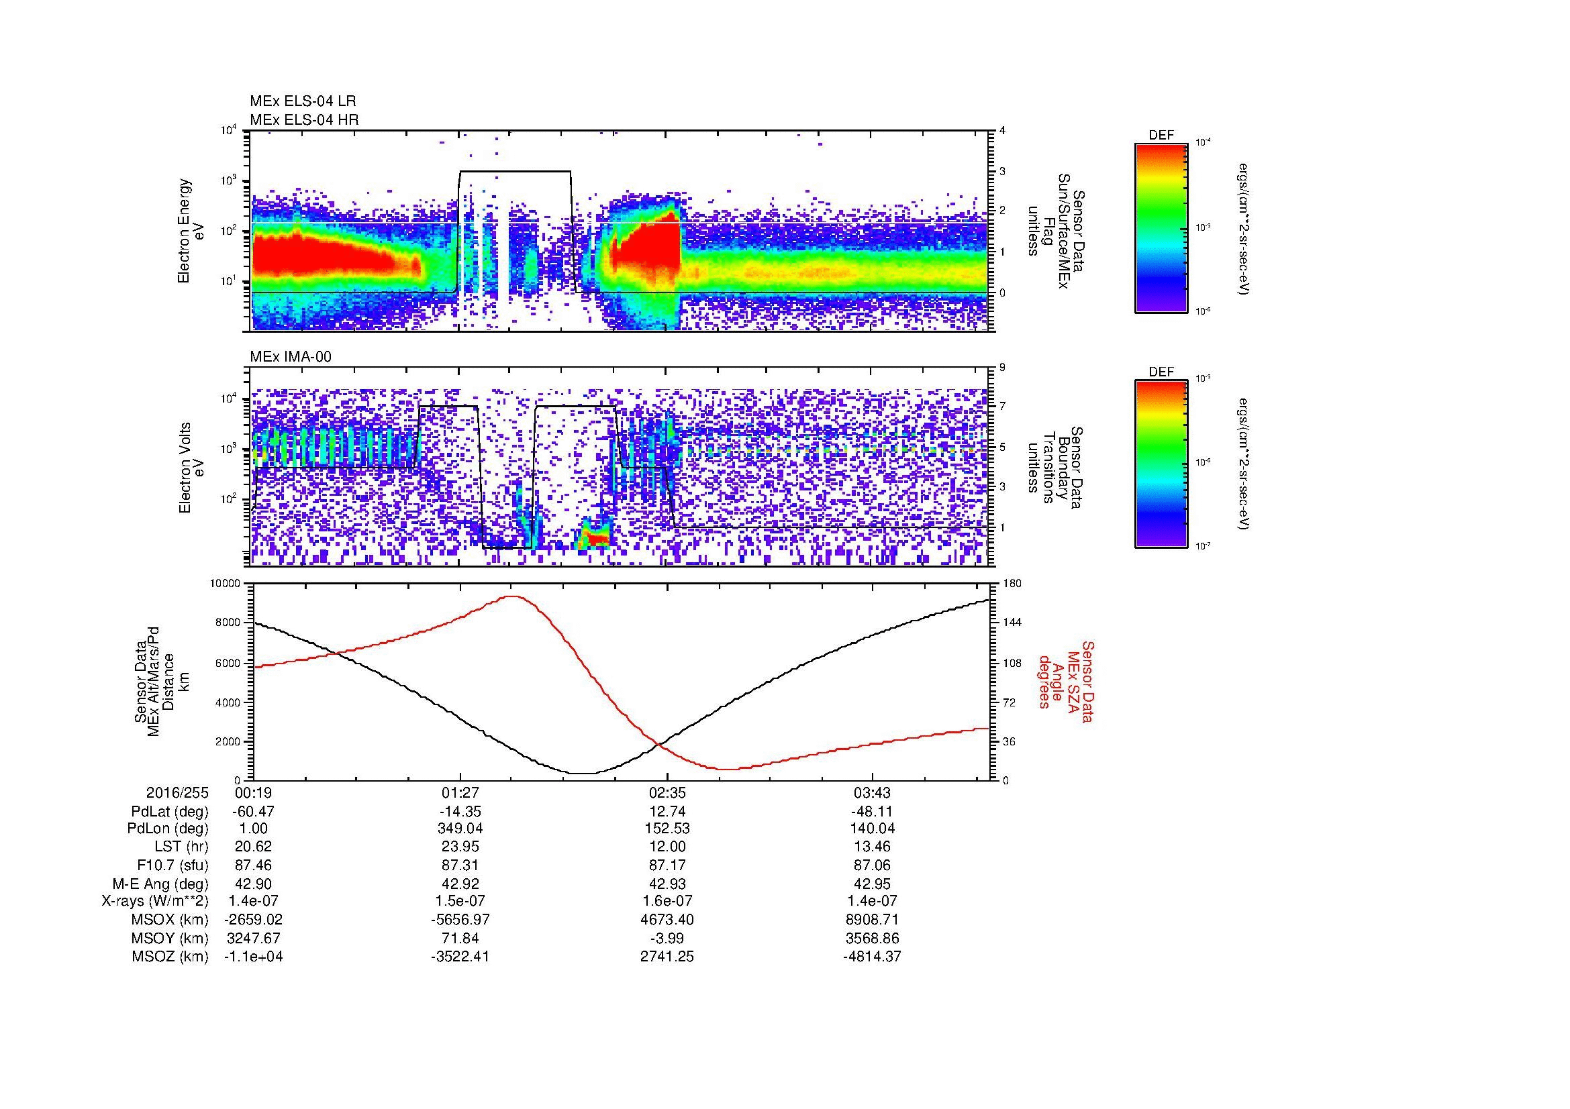The image size is (1570, 1109).
Task: Click the lower DEF colorbar beside the IMA panel
Action: click(1161, 464)
